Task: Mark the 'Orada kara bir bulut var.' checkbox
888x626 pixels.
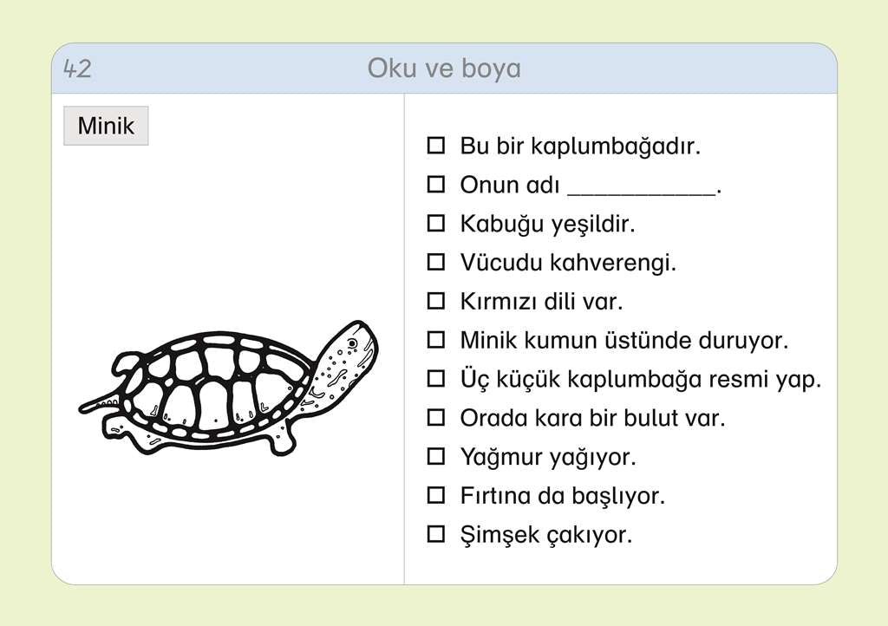Action: pyautogui.click(x=435, y=418)
